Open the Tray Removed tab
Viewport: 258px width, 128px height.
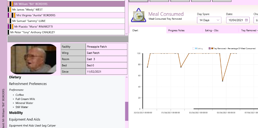pyautogui.click(x=248, y=30)
